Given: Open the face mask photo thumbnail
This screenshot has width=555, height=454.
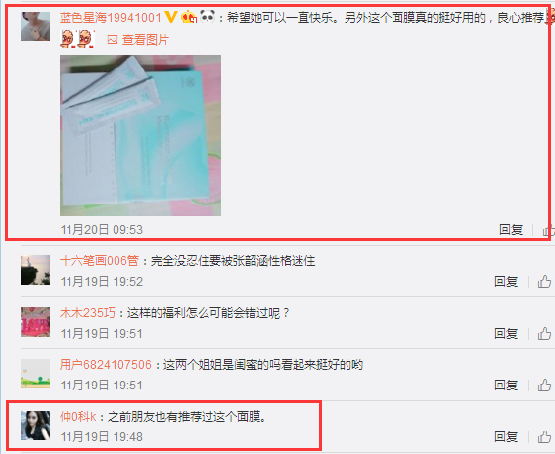Looking at the screenshot, I should (141, 135).
